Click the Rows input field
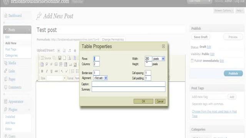Screen dimensions: 246x138 point(96,59)
